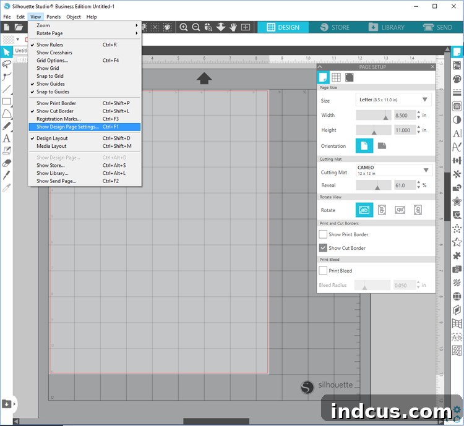Viewport: 464px width, 426px height.
Task: Open the Cutting Mat CAMEO dropdown
Action: 393,171
